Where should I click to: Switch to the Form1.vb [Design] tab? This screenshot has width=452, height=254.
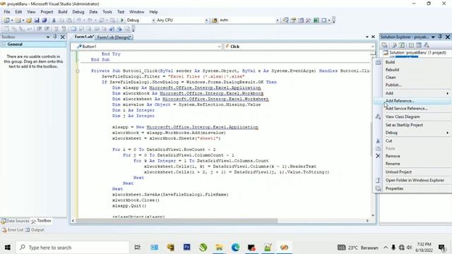(114, 37)
